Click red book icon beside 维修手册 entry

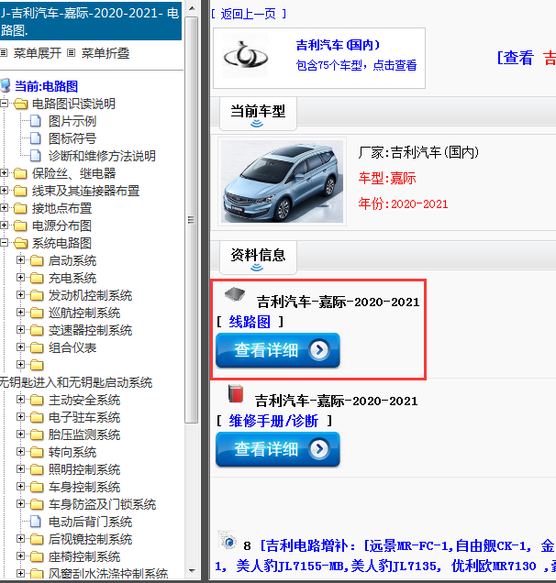[x=236, y=394]
